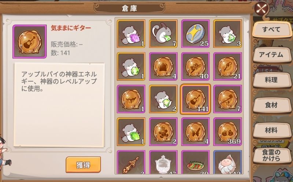The width and height of the screenshot is (293, 182).
Task: Open the アイテム category tab
Action: click(x=271, y=55)
